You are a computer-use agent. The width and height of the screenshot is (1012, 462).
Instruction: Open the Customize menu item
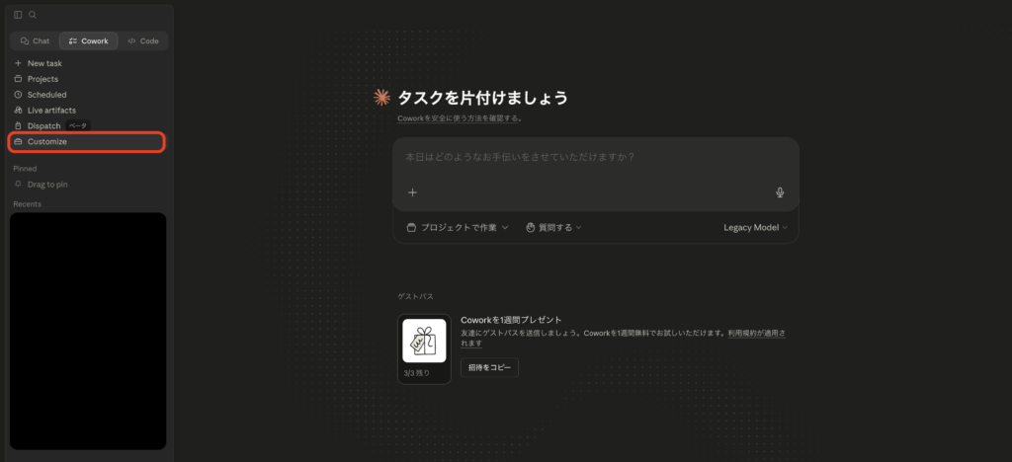[x=87, y=142]
